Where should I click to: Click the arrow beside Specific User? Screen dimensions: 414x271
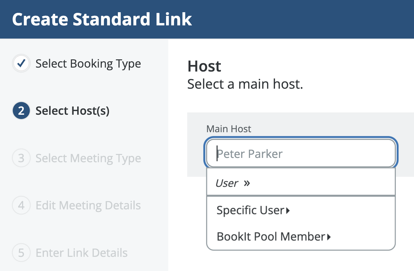click(288, 210)
